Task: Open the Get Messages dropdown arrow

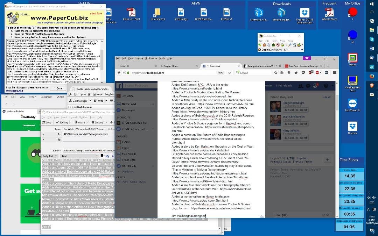Action: coord(91,101)
